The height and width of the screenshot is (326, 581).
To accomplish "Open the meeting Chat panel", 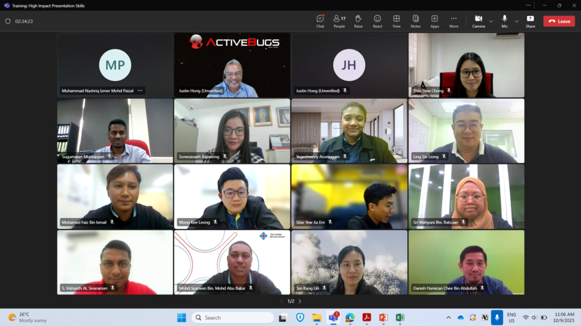I will click(x=320, y=21).
